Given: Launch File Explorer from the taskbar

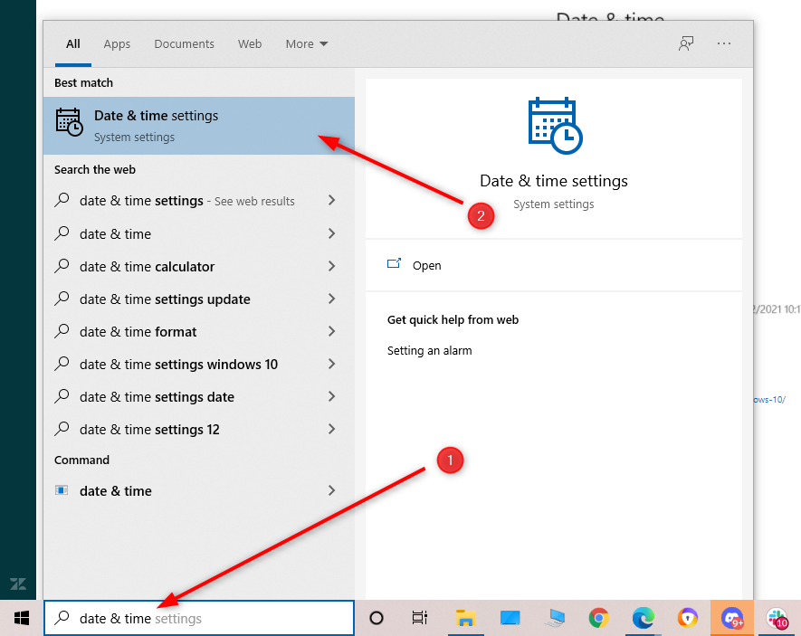Looking at the screenshot, I should click(x=465, y=618).
